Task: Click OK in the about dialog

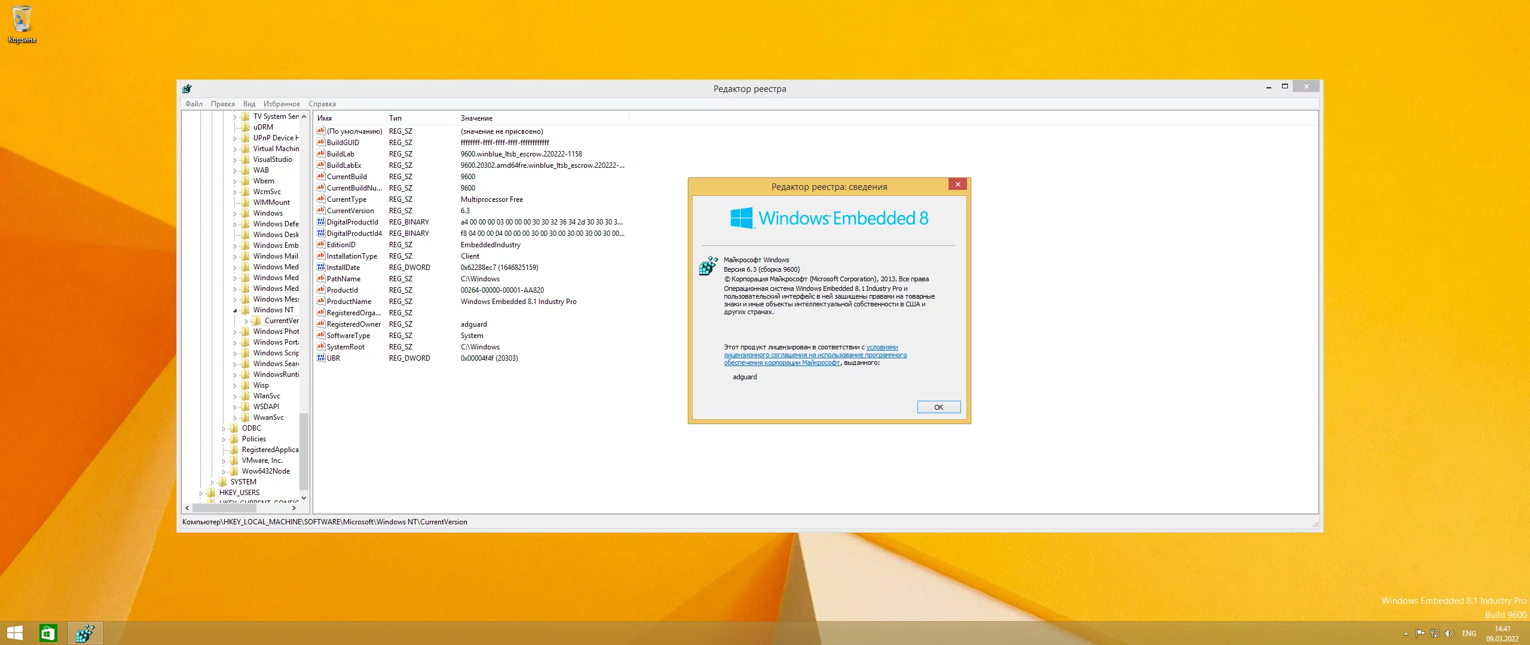Action: [x=938, y=407]
